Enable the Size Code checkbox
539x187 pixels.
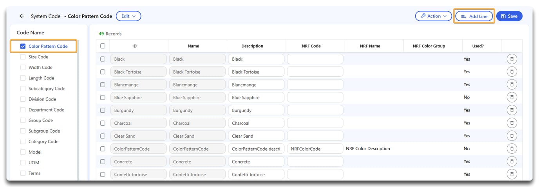click(x=23, y=57)
